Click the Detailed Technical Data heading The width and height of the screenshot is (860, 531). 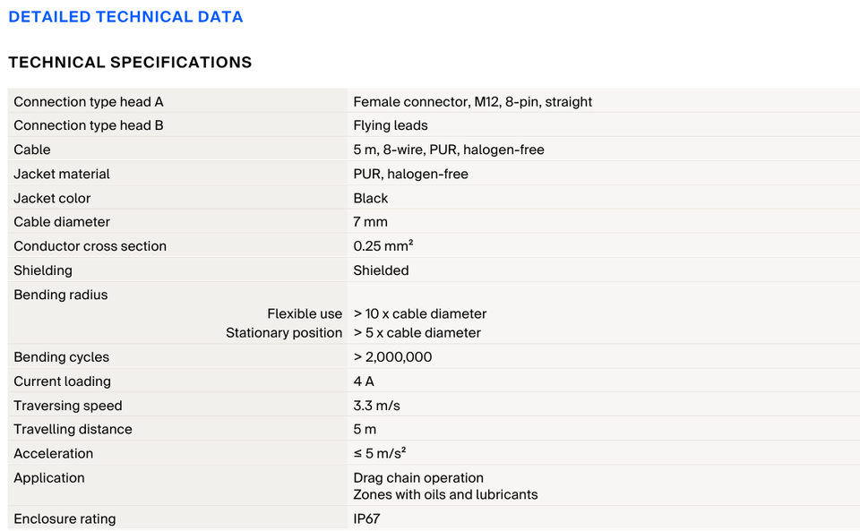125,17
